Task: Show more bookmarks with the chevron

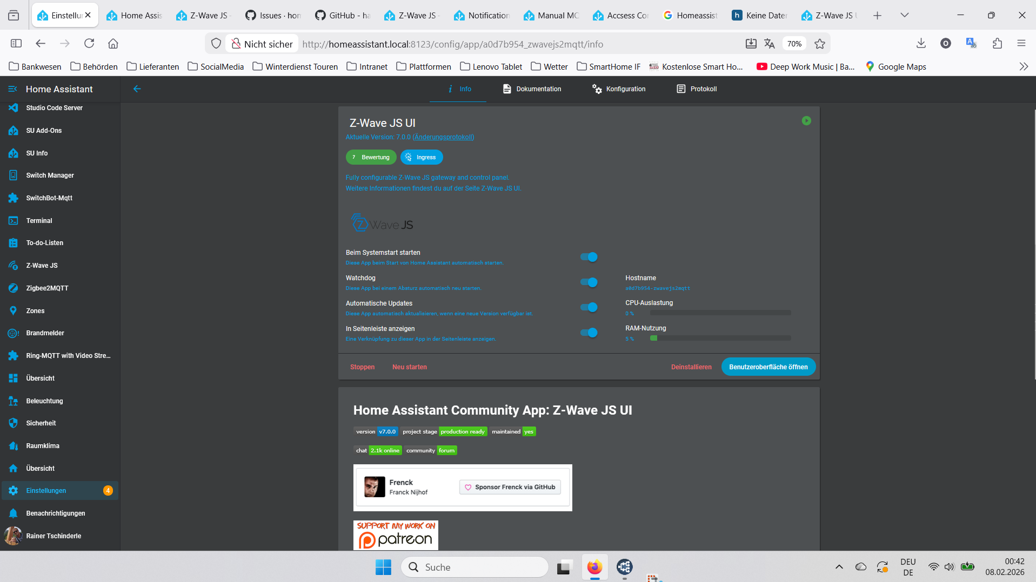Action: coord(1024,66)
